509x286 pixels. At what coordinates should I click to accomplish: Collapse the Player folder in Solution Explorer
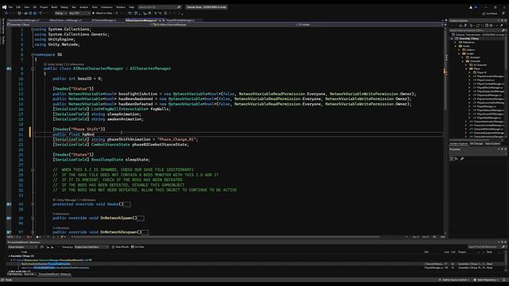click(467, 69)
